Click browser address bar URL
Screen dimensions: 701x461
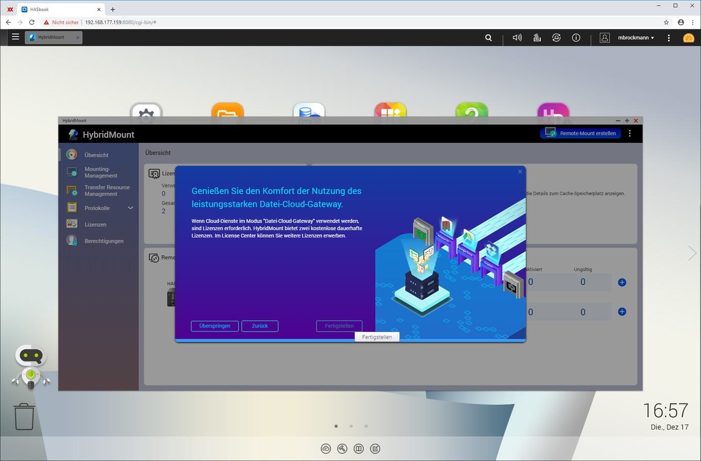[121, 22]
